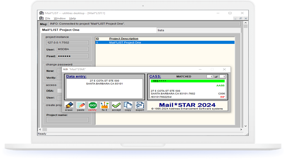Image resolution: width=286 pixels, height=160 pixels.
Task: Click the vertical scrollbar down arrow
Action: (x=246, y=126)
